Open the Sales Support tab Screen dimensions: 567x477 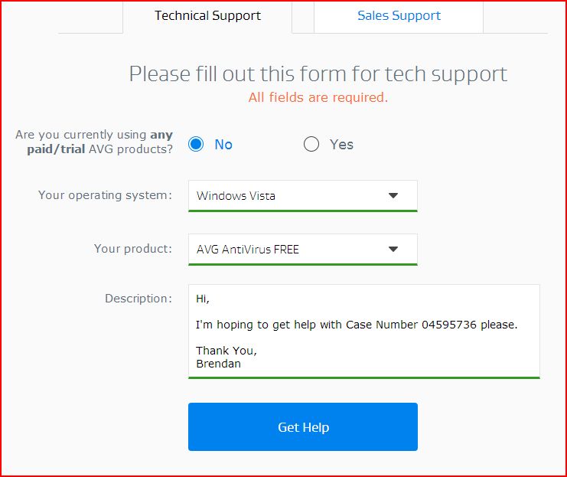[399, 15]
